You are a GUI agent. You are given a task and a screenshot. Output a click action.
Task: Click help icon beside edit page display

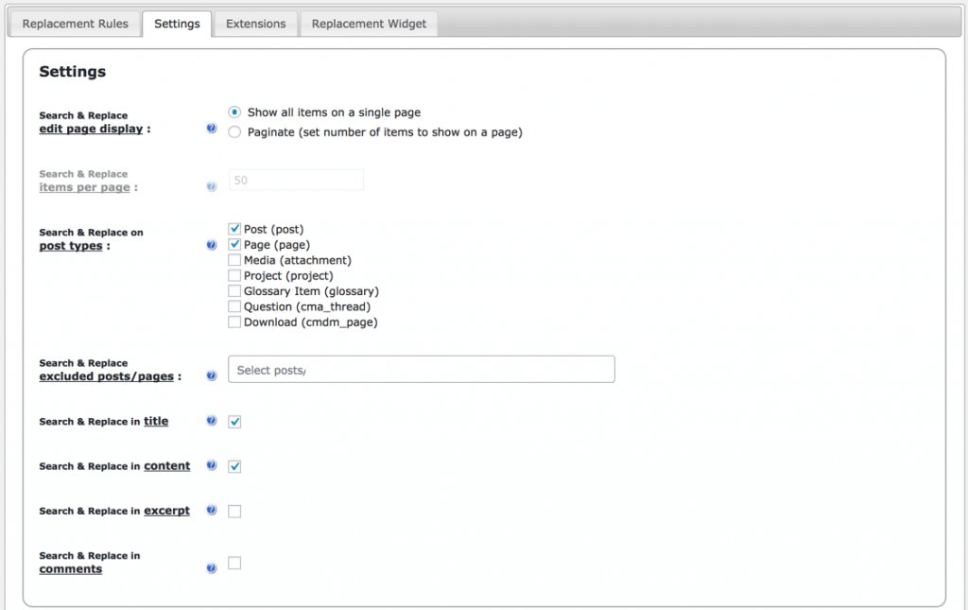pyautogui.click(x=212, y=129)
